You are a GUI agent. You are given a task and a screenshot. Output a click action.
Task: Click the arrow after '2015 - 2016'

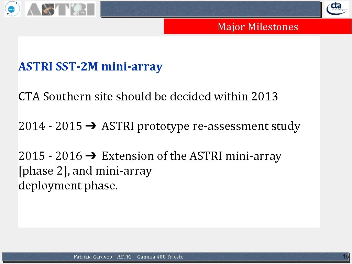[x=91, y=156]
